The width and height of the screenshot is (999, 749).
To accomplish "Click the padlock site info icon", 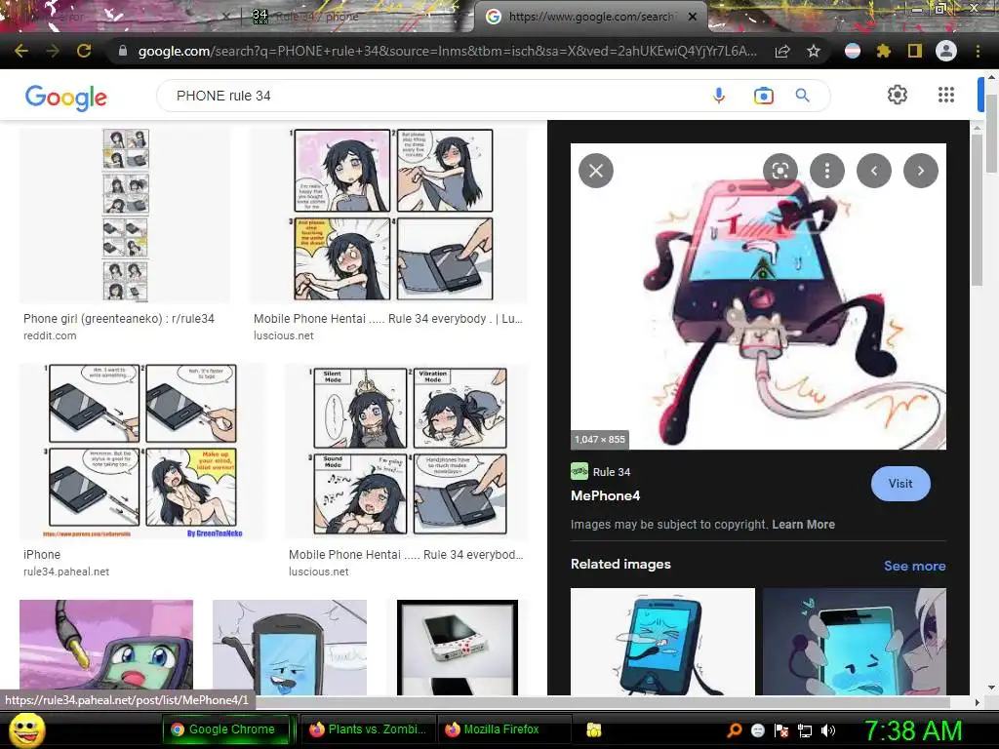I will click(x=123, y=51).
